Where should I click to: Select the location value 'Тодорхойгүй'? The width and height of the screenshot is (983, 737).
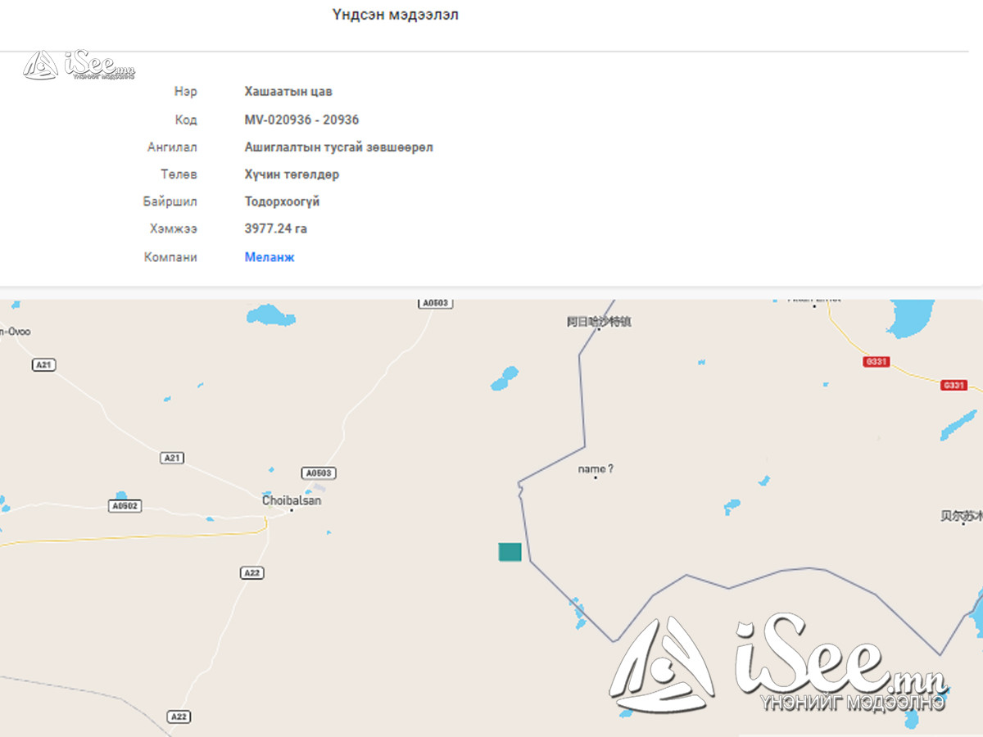pos(282,201)
